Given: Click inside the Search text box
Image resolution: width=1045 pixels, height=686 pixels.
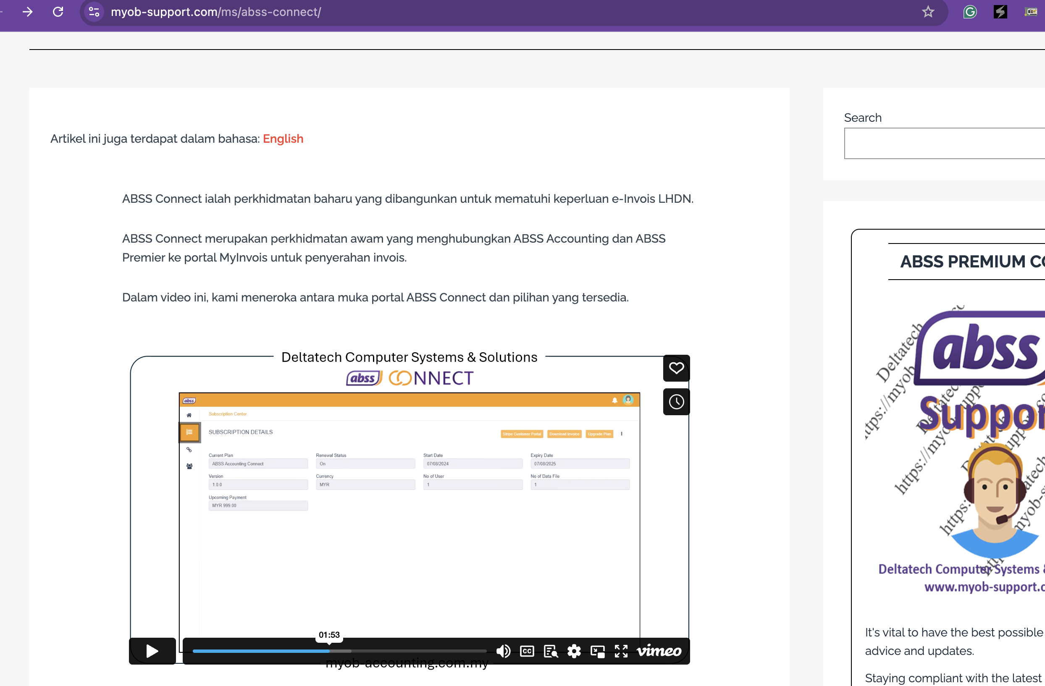Looking at the screenshot, I should pos(944,143).
